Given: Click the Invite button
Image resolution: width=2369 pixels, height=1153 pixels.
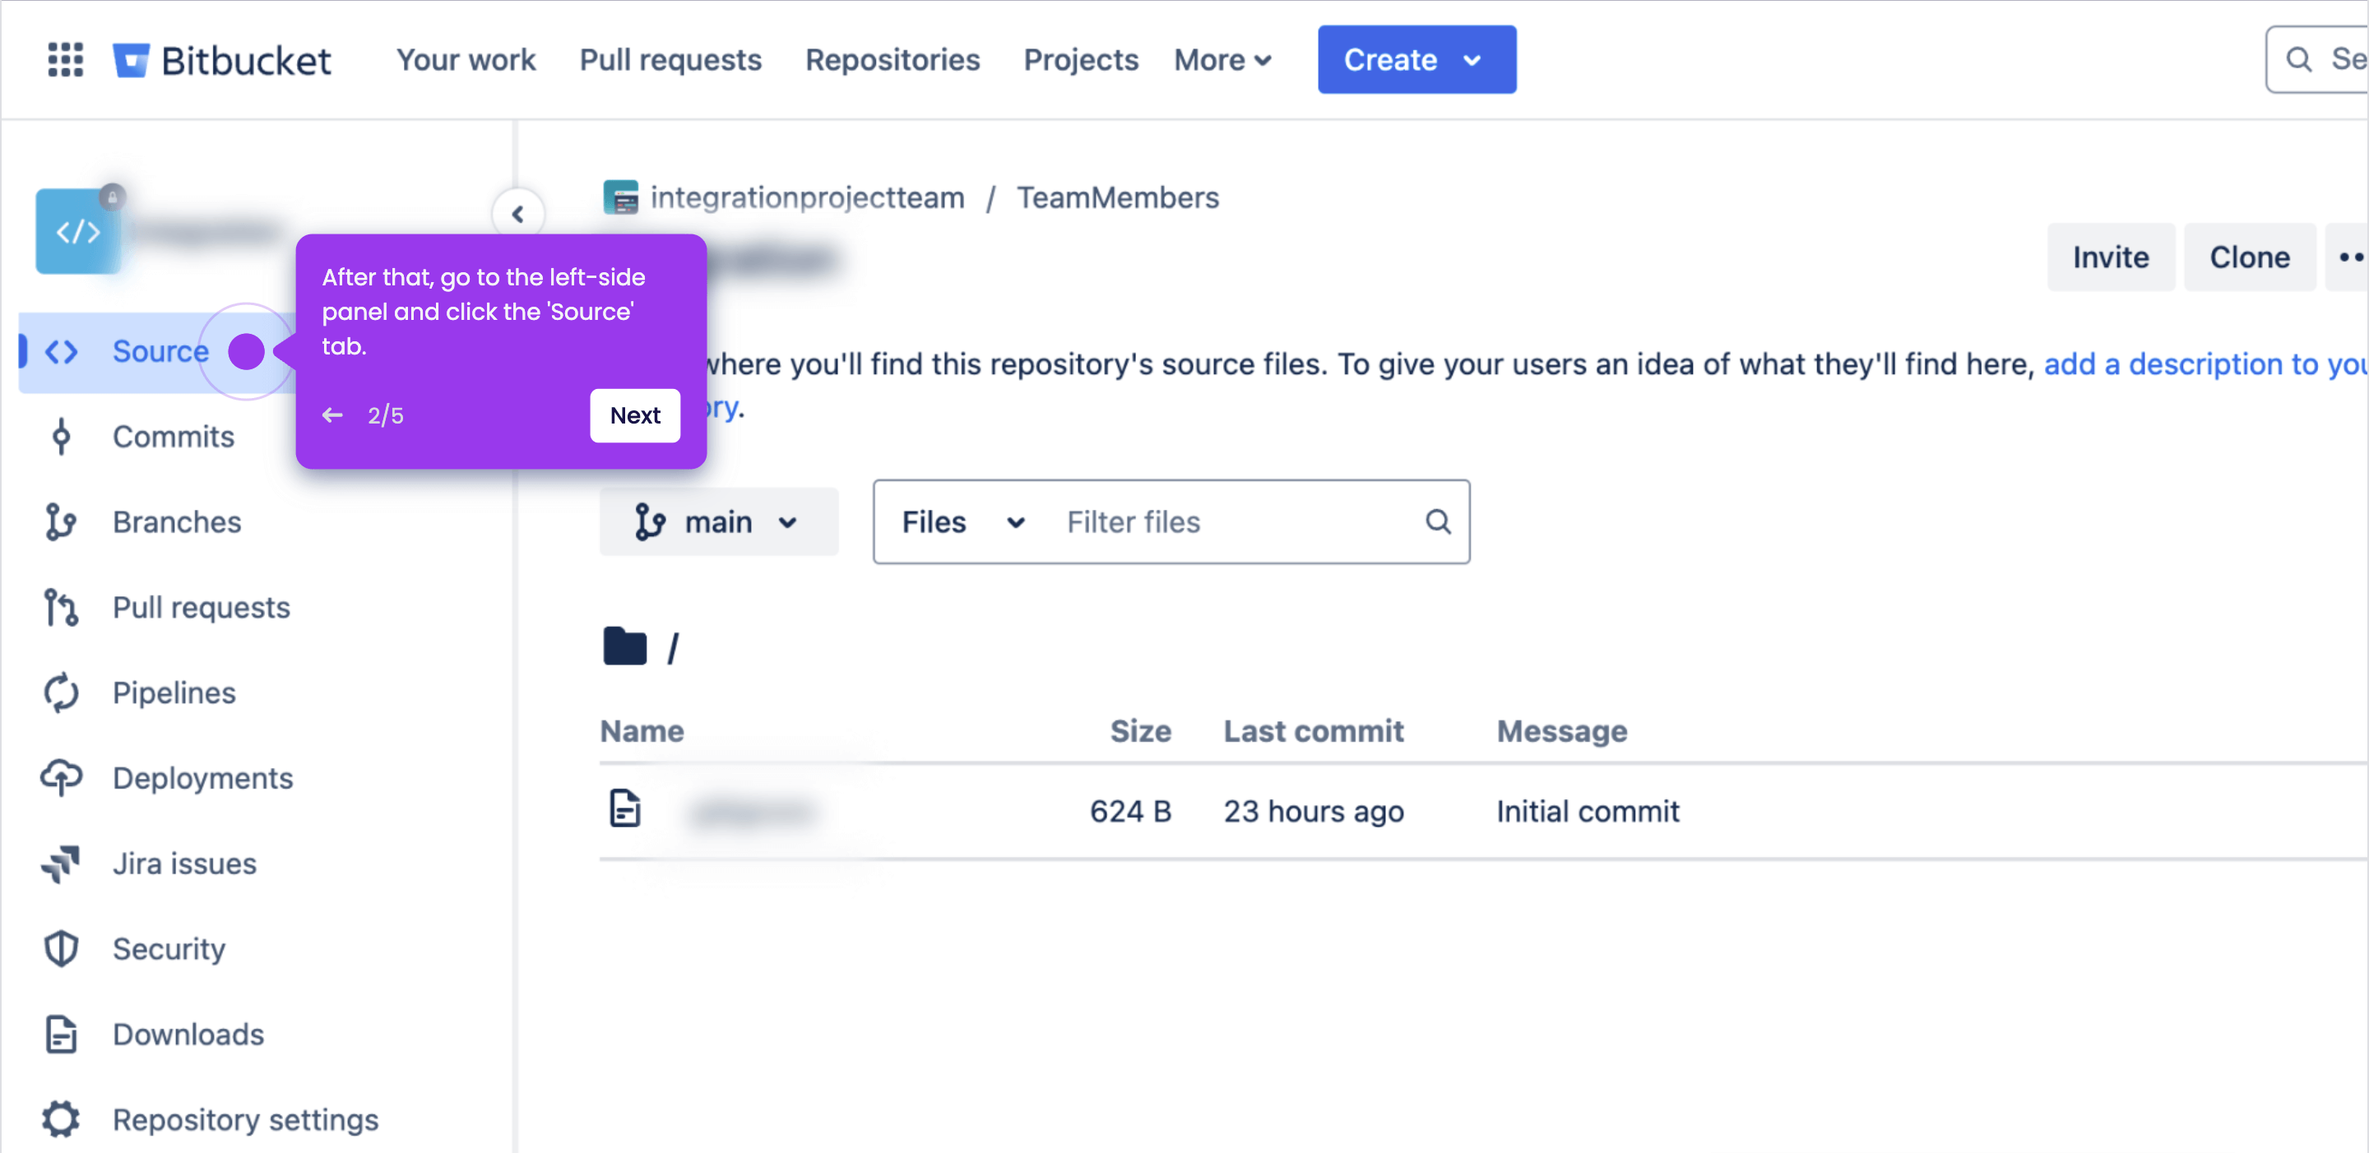Looking at the screenshot, I should point(2111,257).
